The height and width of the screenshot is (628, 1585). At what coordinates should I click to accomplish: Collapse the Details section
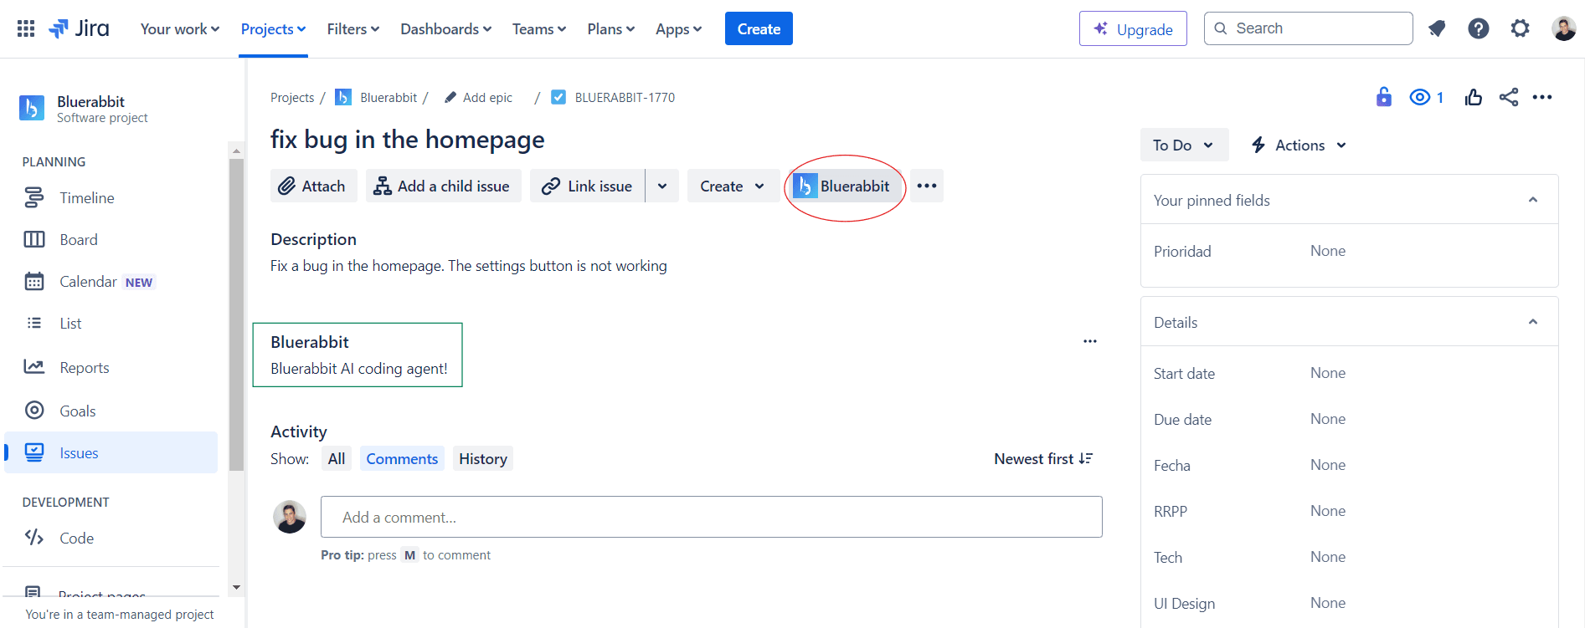tap(1532, 322)
